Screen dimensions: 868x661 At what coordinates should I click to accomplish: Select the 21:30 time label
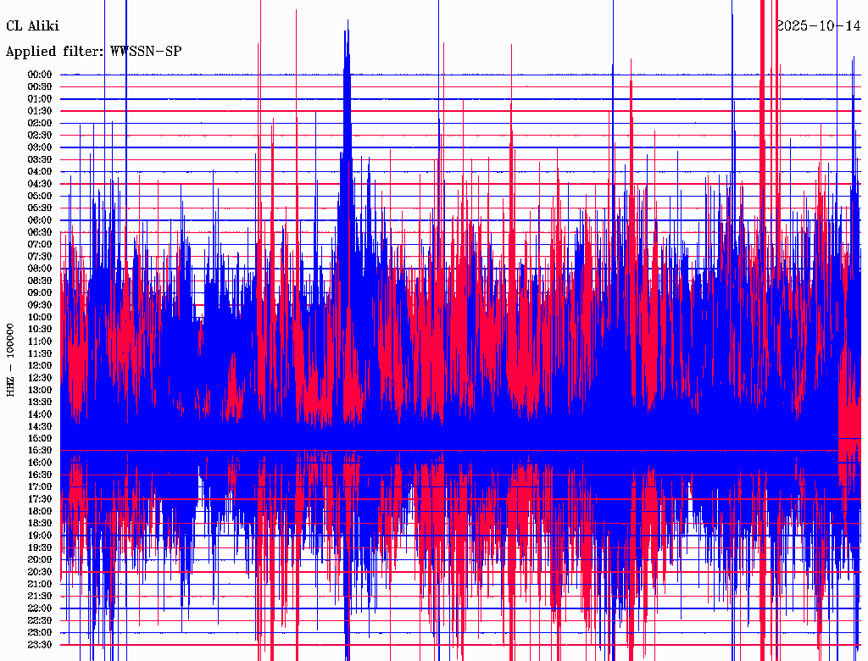pyautogui.click(x=40, y=597)
